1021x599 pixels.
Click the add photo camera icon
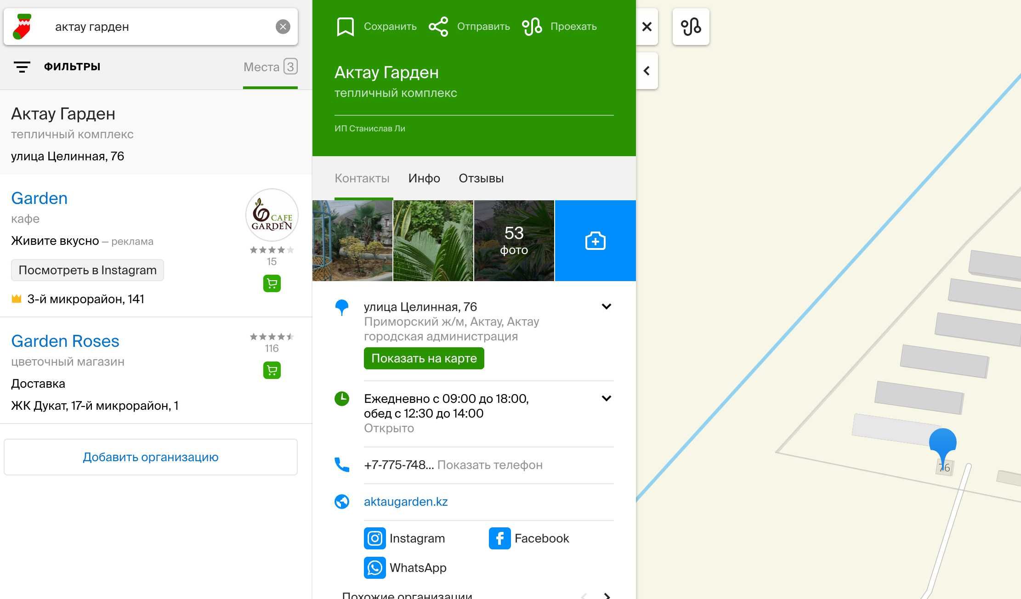point(596,241)
